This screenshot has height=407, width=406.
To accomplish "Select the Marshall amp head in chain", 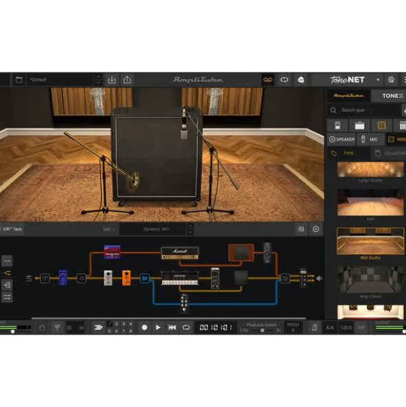I will tap(180, 253).
